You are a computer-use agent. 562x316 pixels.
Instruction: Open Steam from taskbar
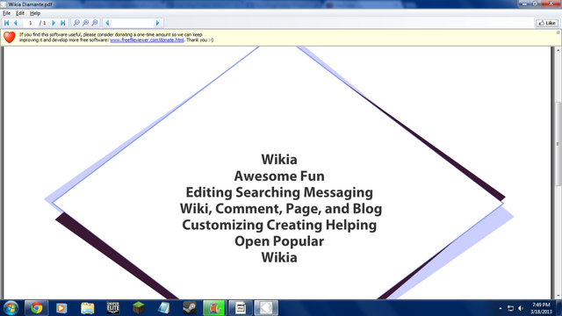190,308
